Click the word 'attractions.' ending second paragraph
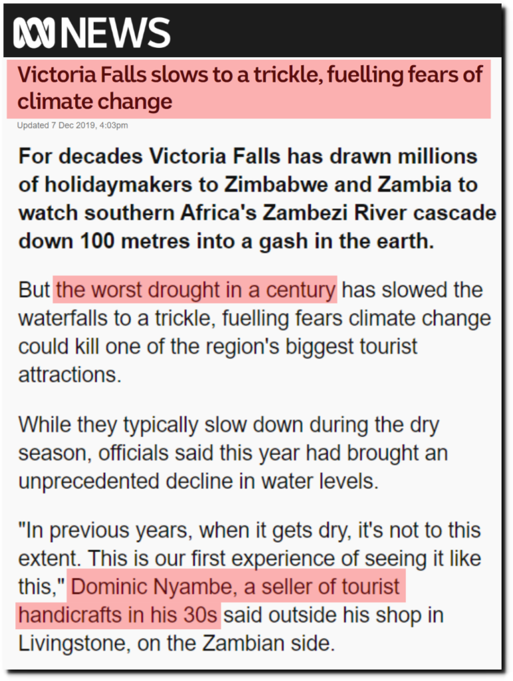This screenshot has width=513, height=681. [69, 374]
